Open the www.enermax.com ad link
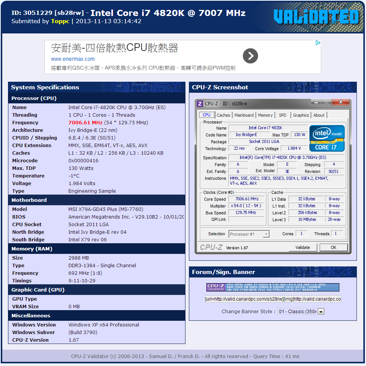Image resolution: width=366 pixels, height=366 pixels. pos(73,59)
